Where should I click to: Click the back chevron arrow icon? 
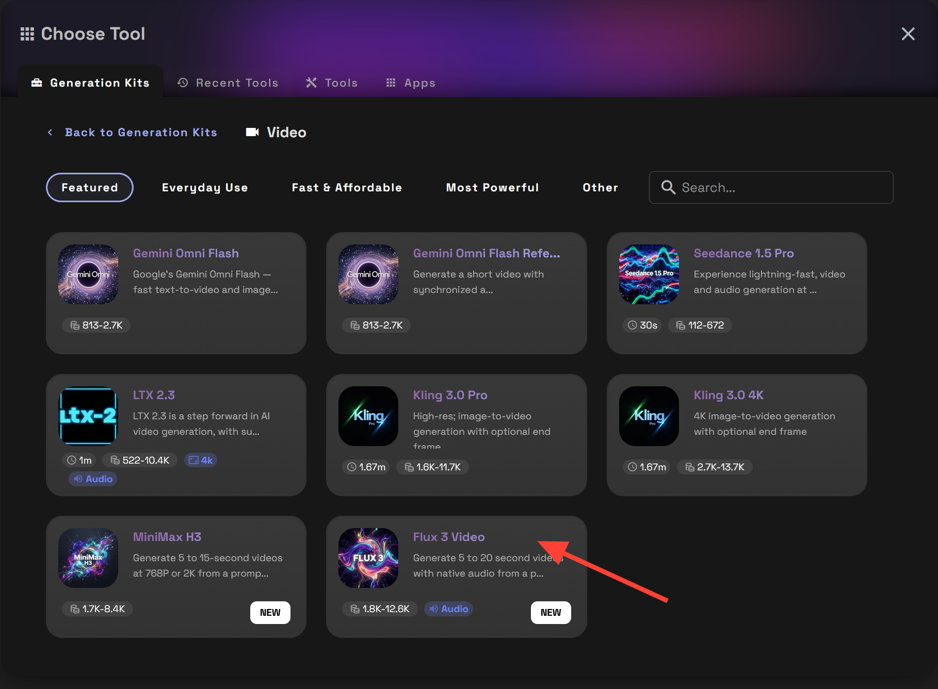point(50,133)
